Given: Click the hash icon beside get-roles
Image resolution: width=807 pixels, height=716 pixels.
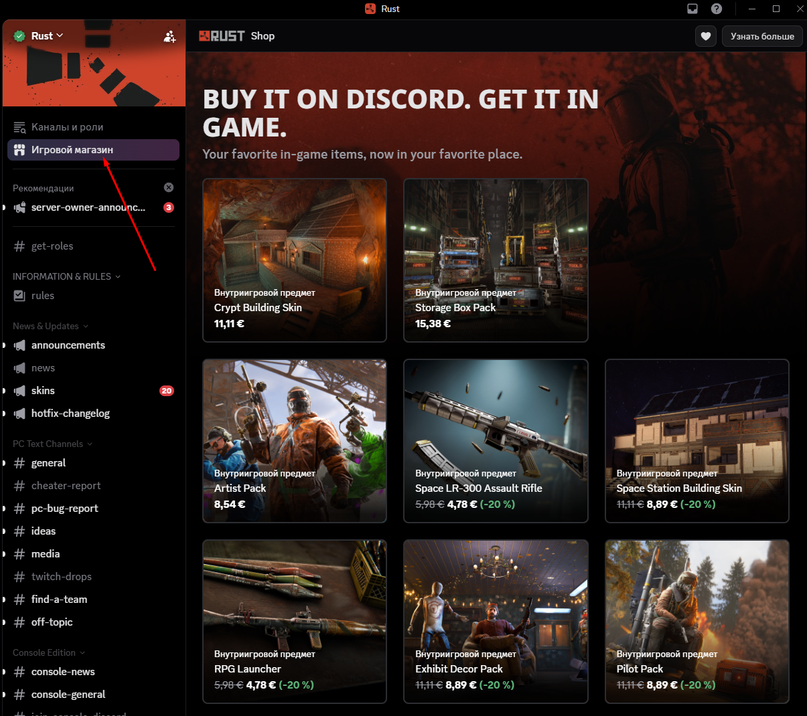Looking at the screenshot, I should pos(19,246).
